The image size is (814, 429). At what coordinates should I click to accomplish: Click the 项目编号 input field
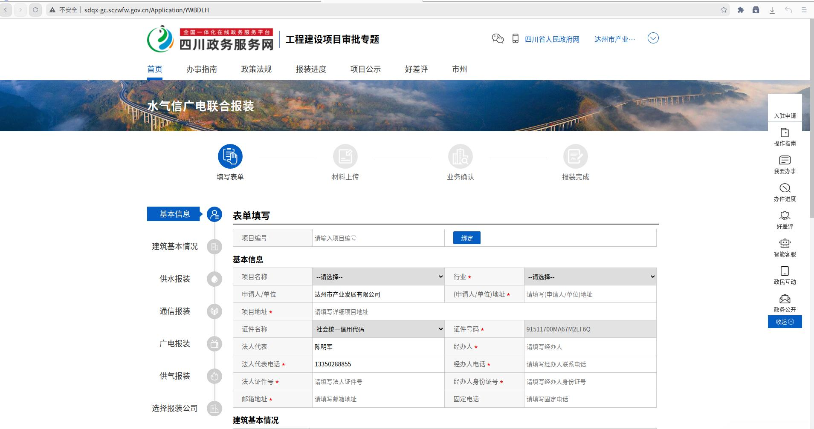click(x=378, y=238)
